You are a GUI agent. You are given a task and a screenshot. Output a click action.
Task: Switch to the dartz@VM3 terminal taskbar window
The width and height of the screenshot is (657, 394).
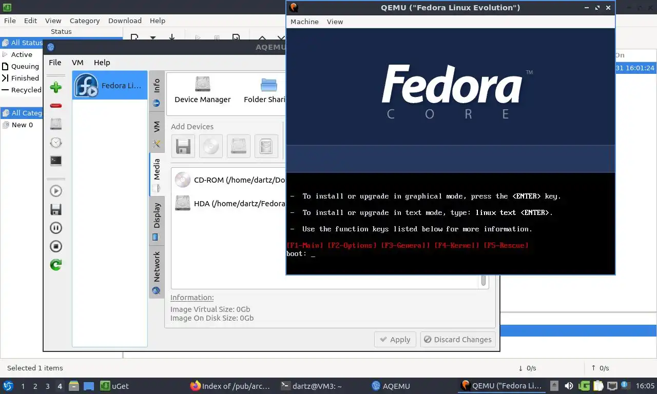(312, 386)
